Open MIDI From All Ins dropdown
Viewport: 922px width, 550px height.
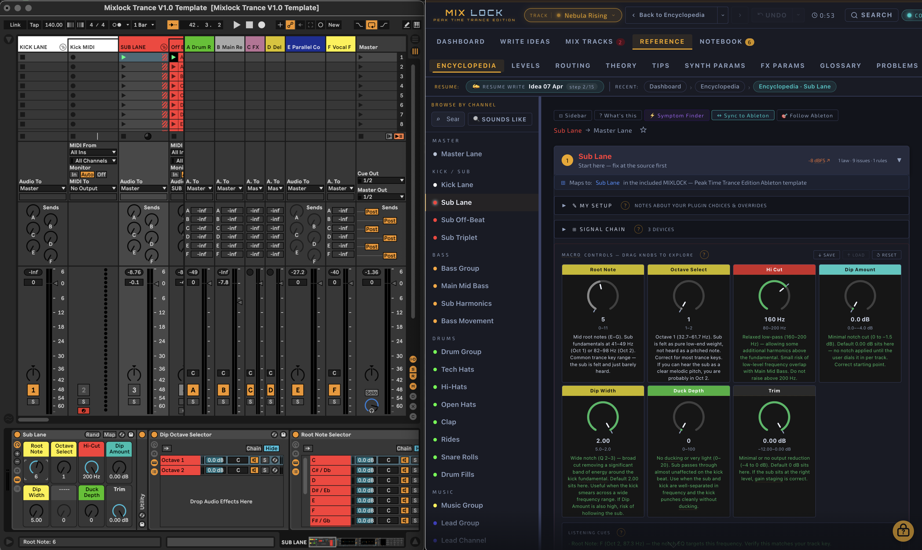coord(93,152)
